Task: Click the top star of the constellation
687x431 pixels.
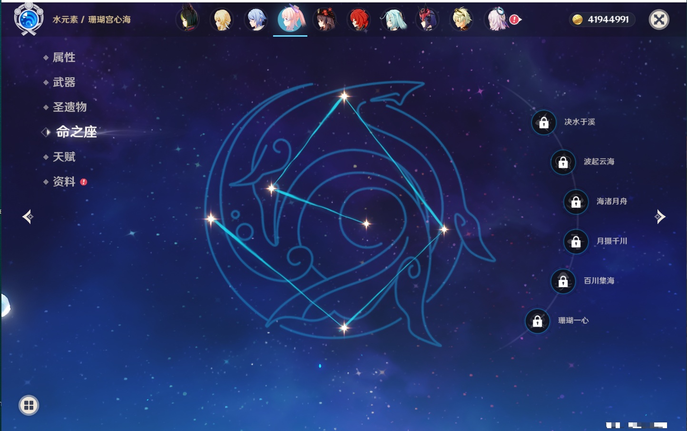Action: 344,96
